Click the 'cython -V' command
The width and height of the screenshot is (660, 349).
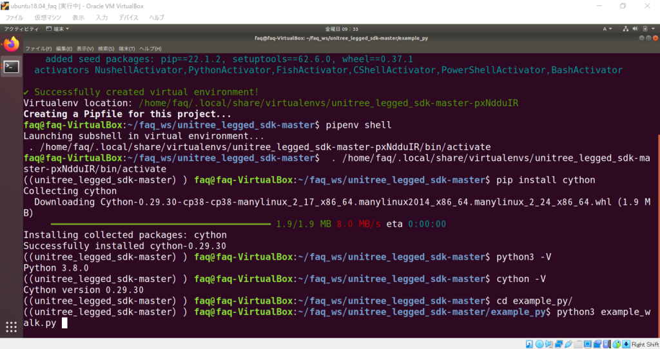(x=521, y=279)
